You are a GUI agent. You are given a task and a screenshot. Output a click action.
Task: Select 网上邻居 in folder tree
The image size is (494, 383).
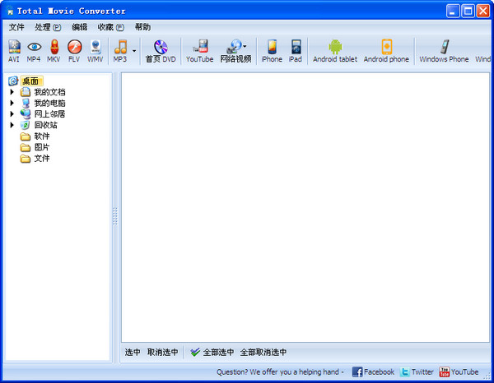49,114
